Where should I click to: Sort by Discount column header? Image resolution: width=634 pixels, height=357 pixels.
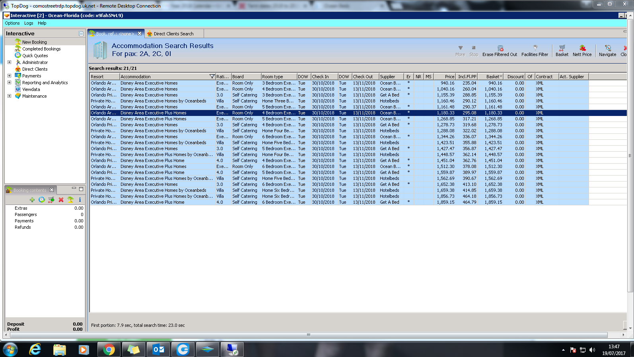[x=514, y=77]
